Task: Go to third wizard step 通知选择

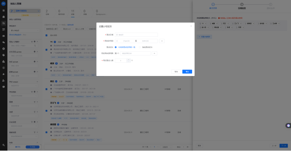Action: [x=270, y=6]
